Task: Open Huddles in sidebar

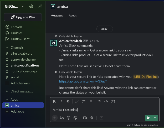Action: point(23,33)
